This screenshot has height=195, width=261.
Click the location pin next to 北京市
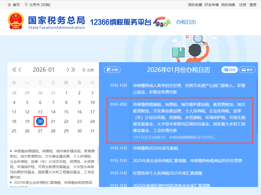26,5
